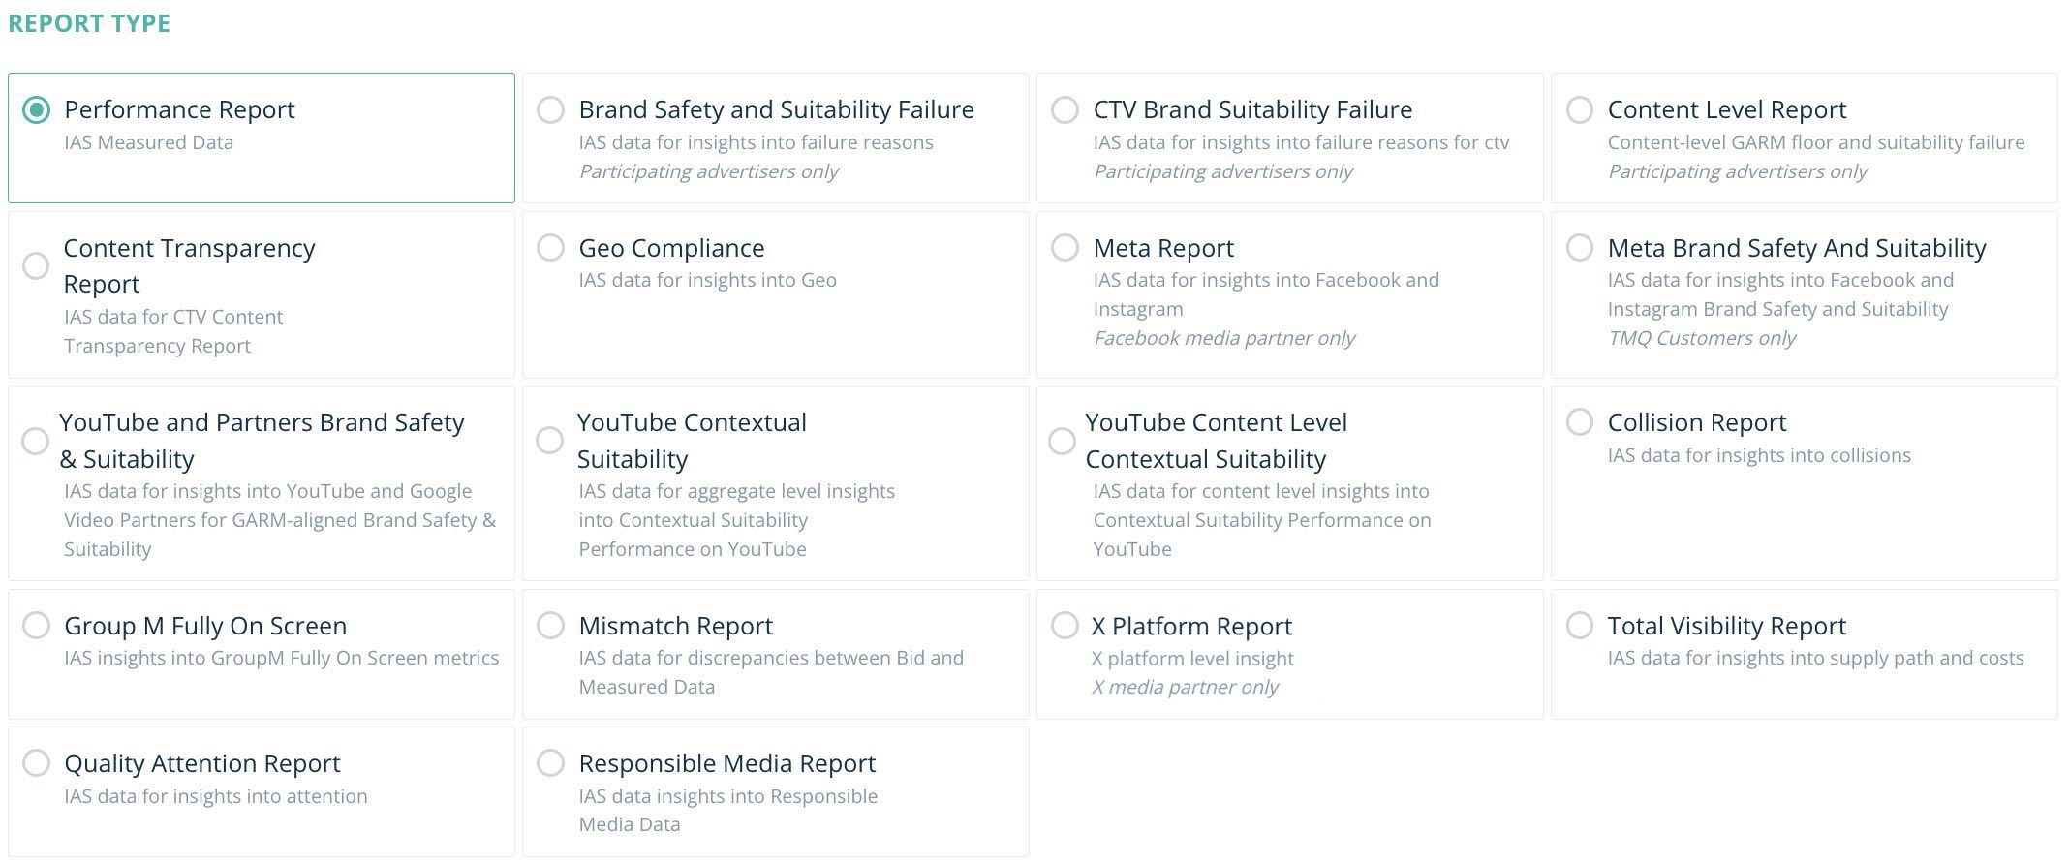Choose the Collision Report option
The width and height of the screenshot is (2069, 866).
click(1579, 421)
